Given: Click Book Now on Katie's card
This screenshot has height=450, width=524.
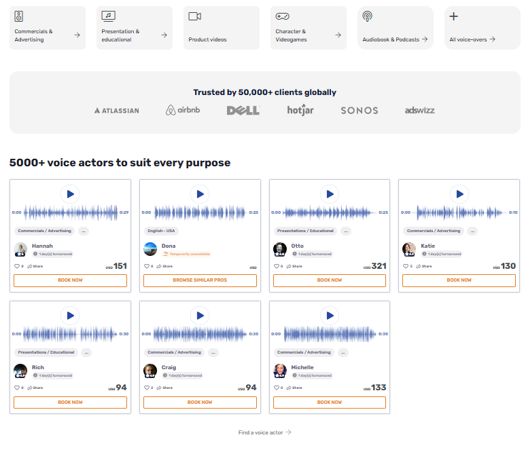Looking at the screenshot, I should [459, 280].
